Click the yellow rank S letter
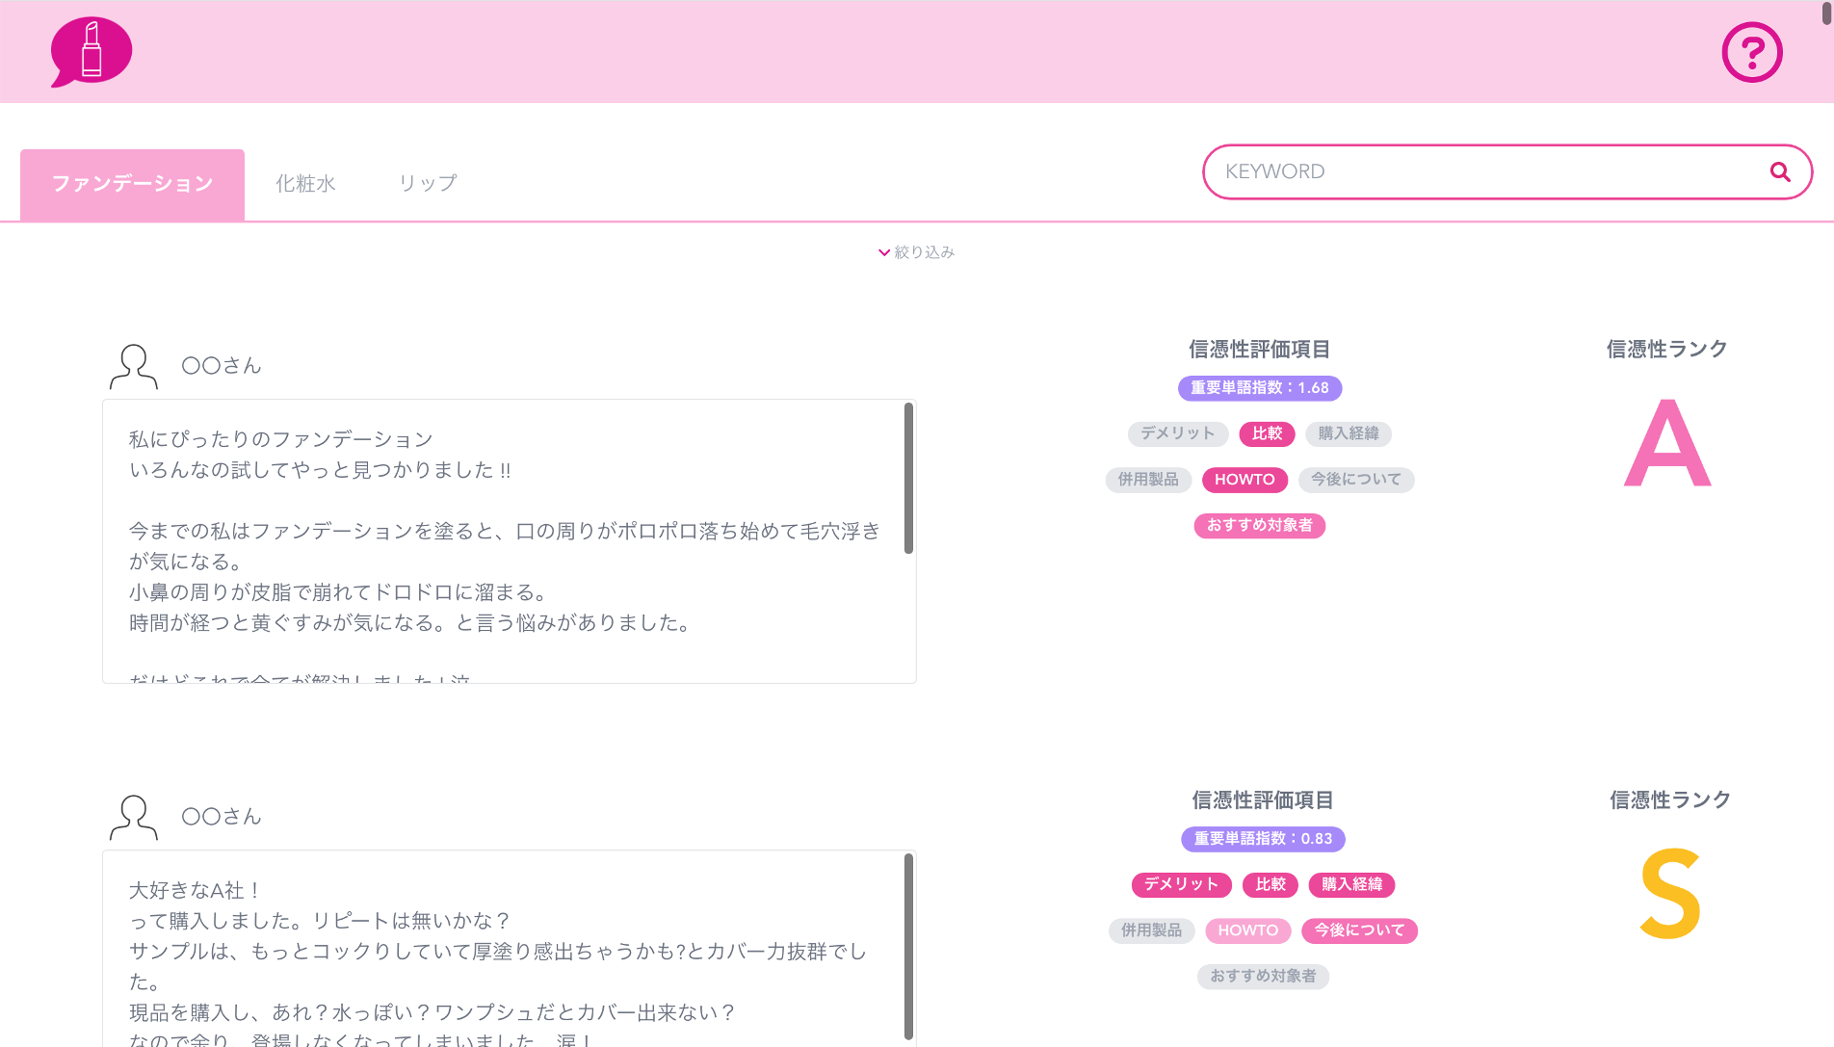Viewport: 1834px width, 1047px height. pyautogui.click(x=1671, y=894)
